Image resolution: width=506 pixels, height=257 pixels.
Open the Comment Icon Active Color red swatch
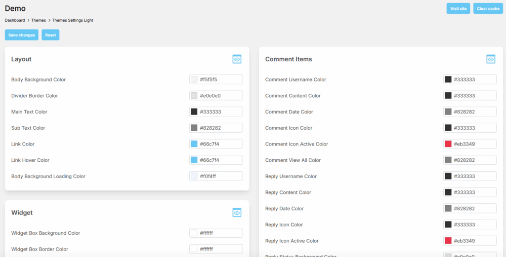(448, 144)
